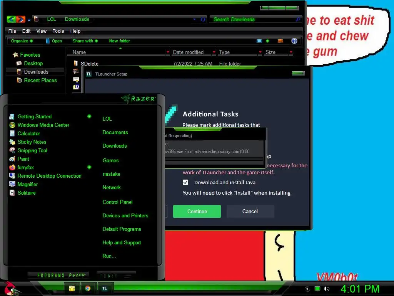Open Games from the Start menu
Viewport: 394px width, 296px height.
pos(110,160)
